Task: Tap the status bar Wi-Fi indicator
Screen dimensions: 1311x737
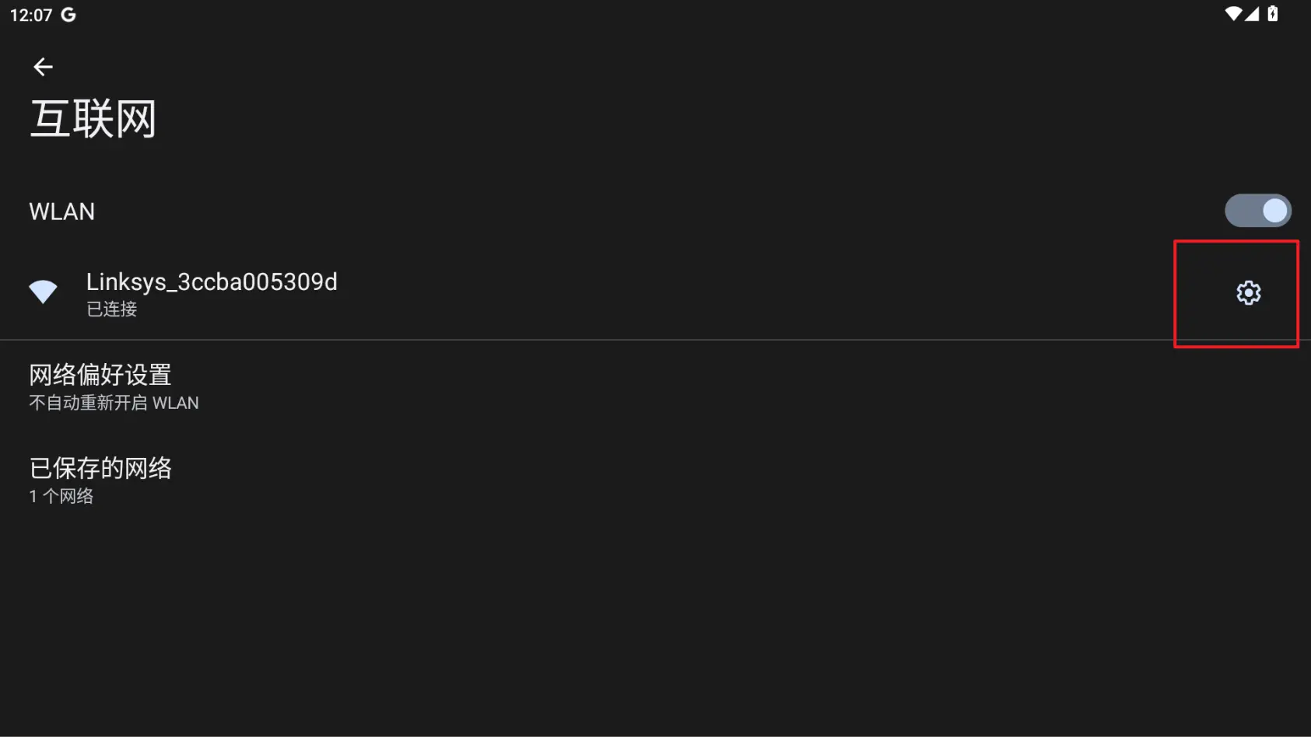Action: pos(1232,14)
